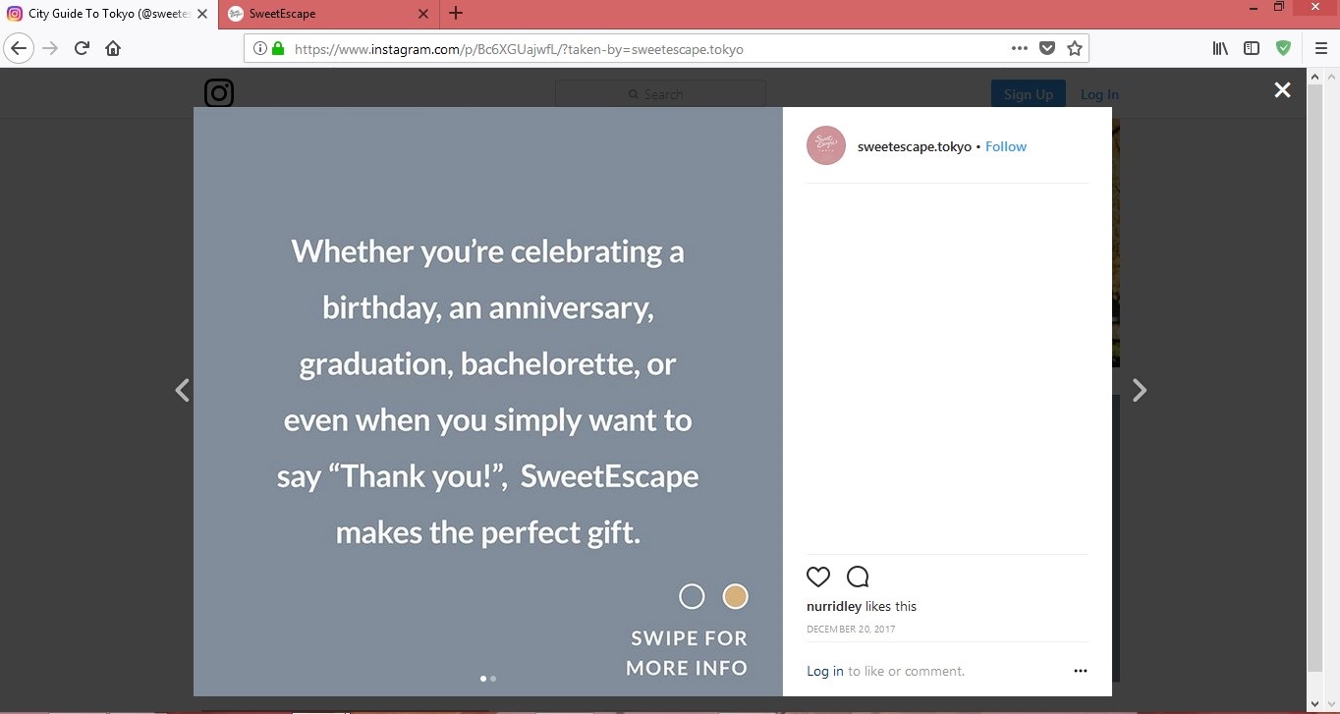Open nurridley's profile from likes

[x=833, y=606]
